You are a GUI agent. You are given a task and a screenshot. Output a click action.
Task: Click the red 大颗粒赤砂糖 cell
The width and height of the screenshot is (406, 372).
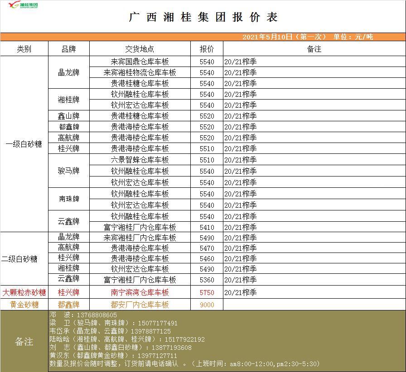pyautogui.click(x=24, y=292)
